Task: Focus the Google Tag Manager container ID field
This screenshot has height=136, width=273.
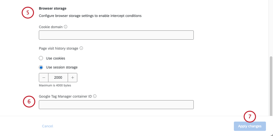Action: (x=116, y=105)
